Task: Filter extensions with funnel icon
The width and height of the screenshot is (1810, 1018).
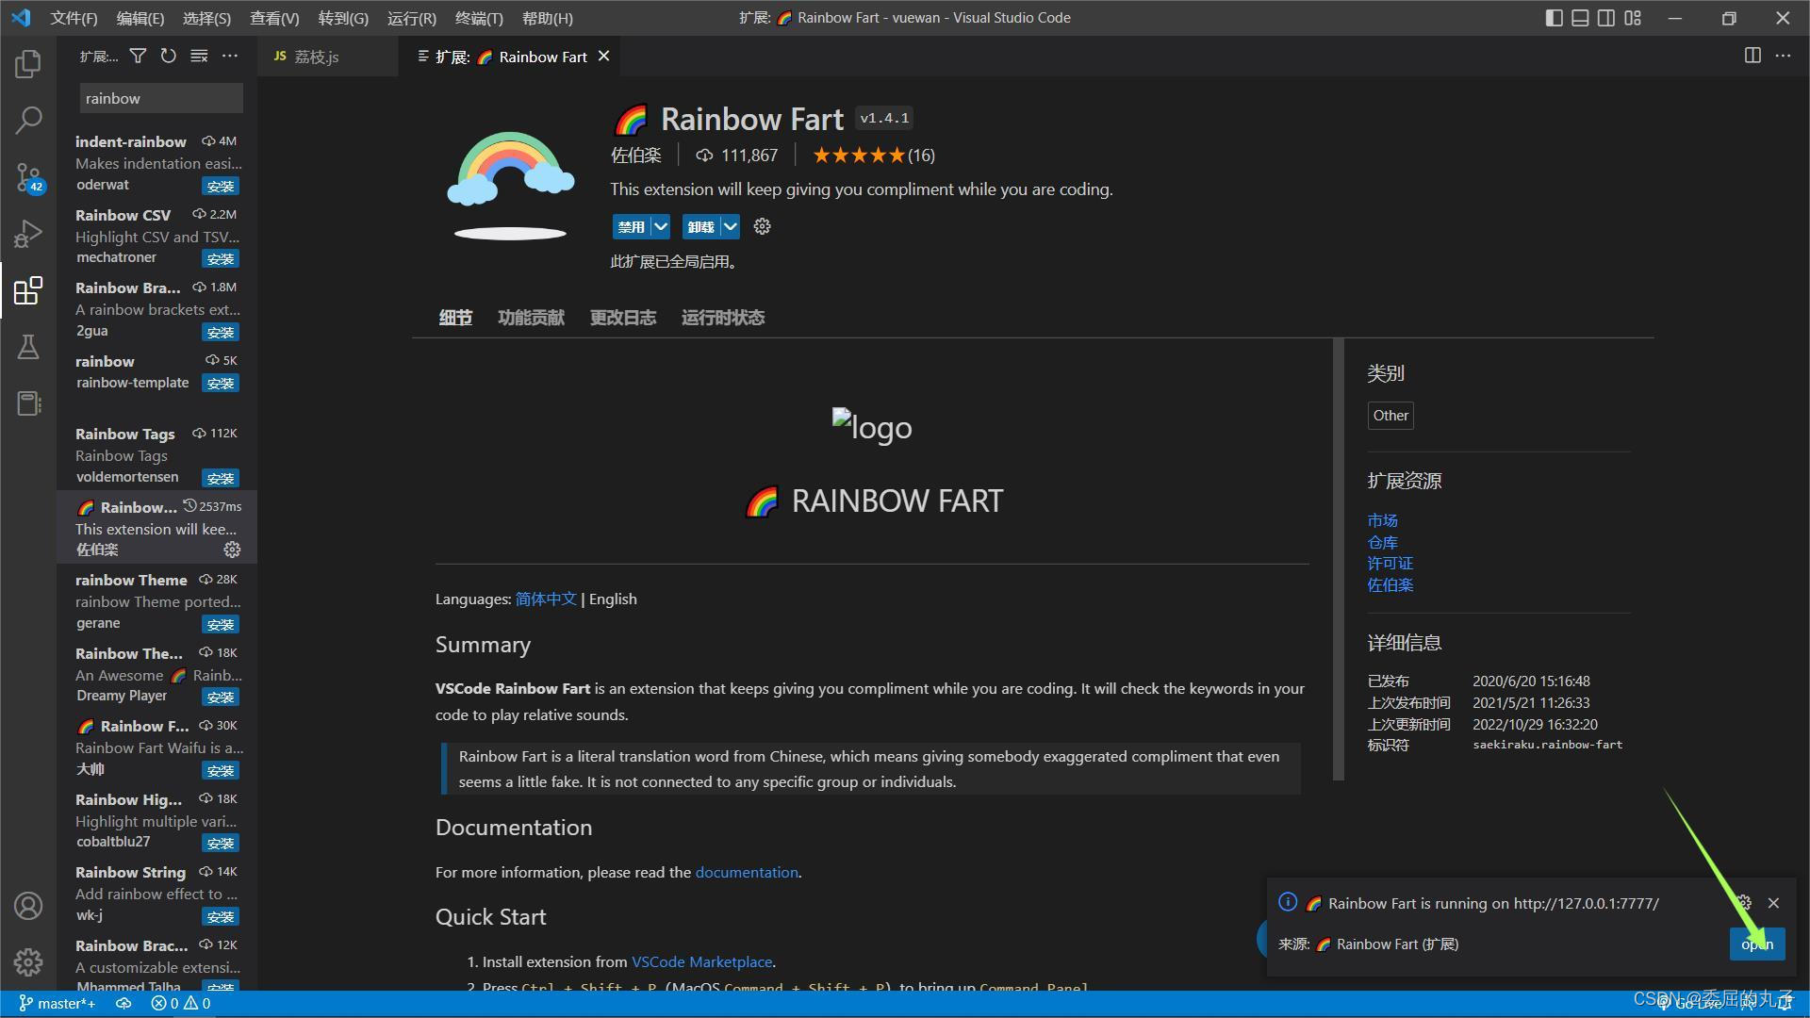Action: point(138,57)
